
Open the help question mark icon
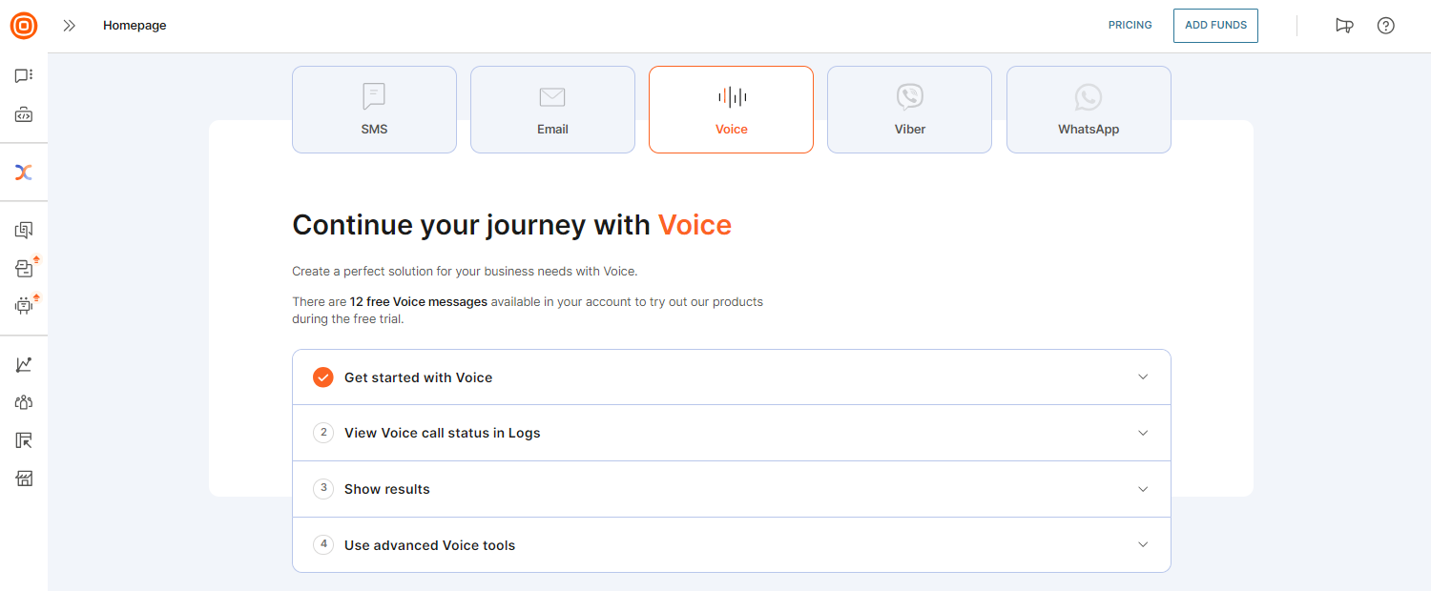[x=1386, y=26]
